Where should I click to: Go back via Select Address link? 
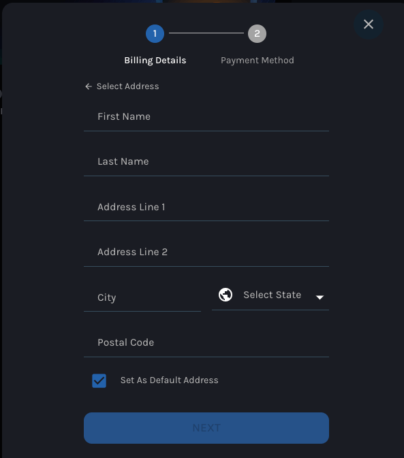(128, 86)
